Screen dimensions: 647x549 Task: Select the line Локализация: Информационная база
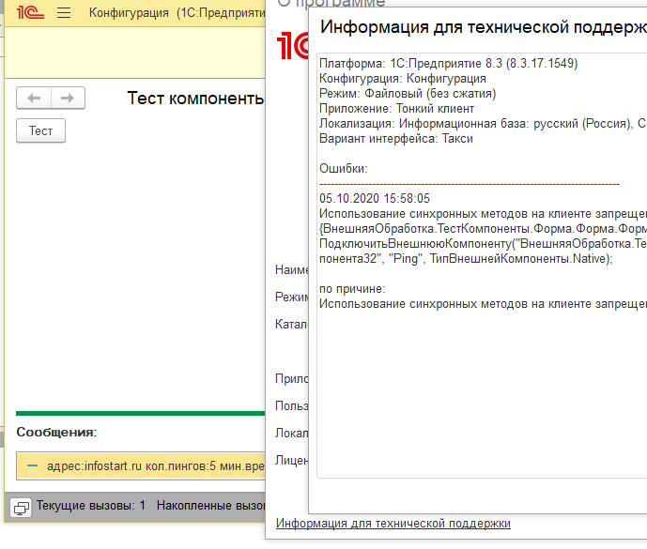(483, 123)
